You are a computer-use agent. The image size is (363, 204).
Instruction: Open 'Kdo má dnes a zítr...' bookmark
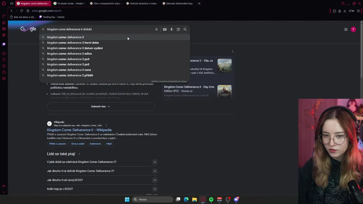pyautogui.click(x=23, y=17)
